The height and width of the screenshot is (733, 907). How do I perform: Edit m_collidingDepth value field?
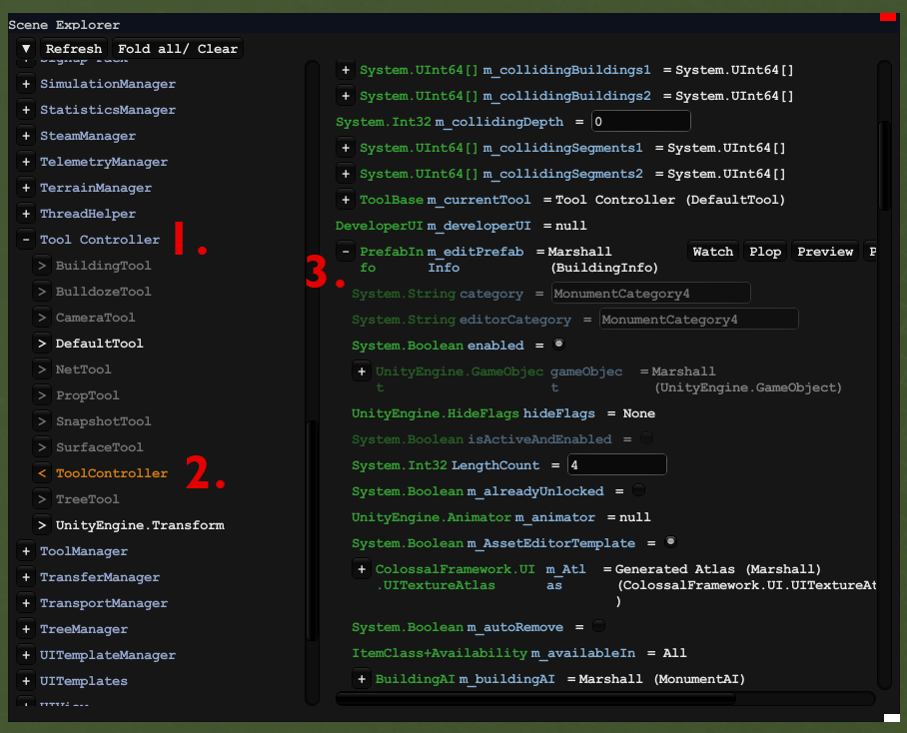point(641,122)
